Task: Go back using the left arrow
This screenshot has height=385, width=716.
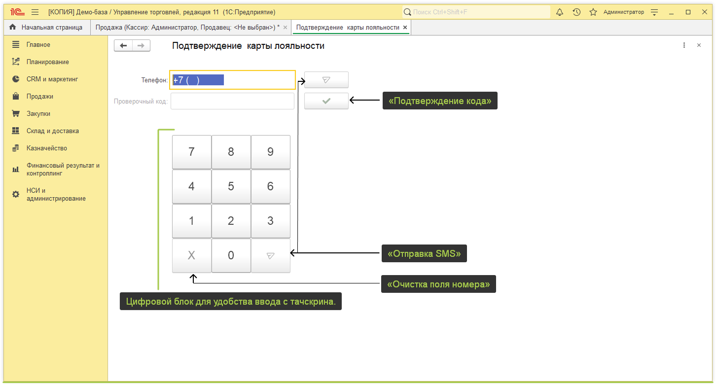Action: point(123,46)
